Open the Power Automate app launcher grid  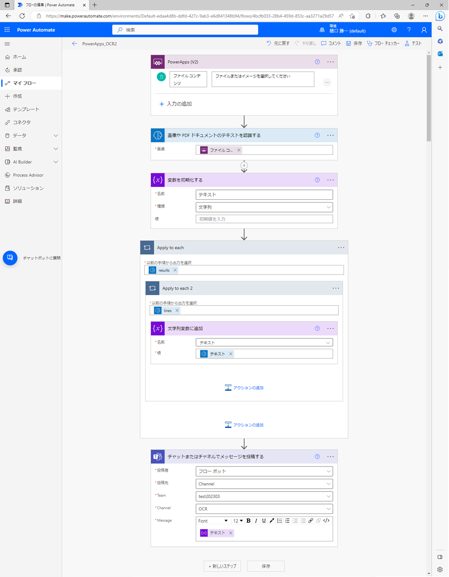point(7,30)
